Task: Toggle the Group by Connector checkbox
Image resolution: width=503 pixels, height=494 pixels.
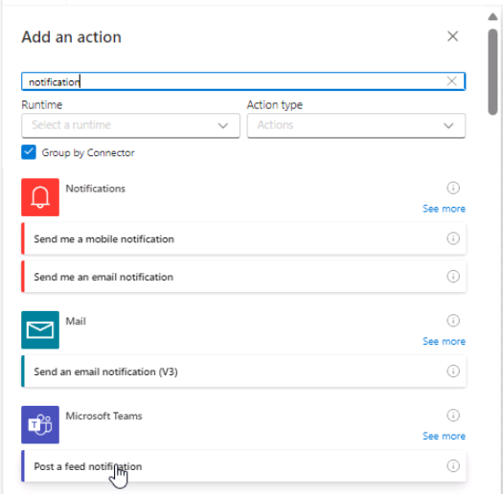Action: [29, 152]
